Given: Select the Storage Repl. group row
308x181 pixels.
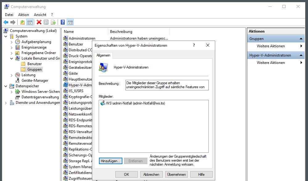Looking at the screenshot, I should click(x=77, y=161).
